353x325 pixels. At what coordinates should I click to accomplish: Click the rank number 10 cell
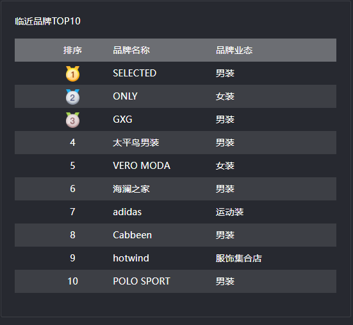[72, 281]
